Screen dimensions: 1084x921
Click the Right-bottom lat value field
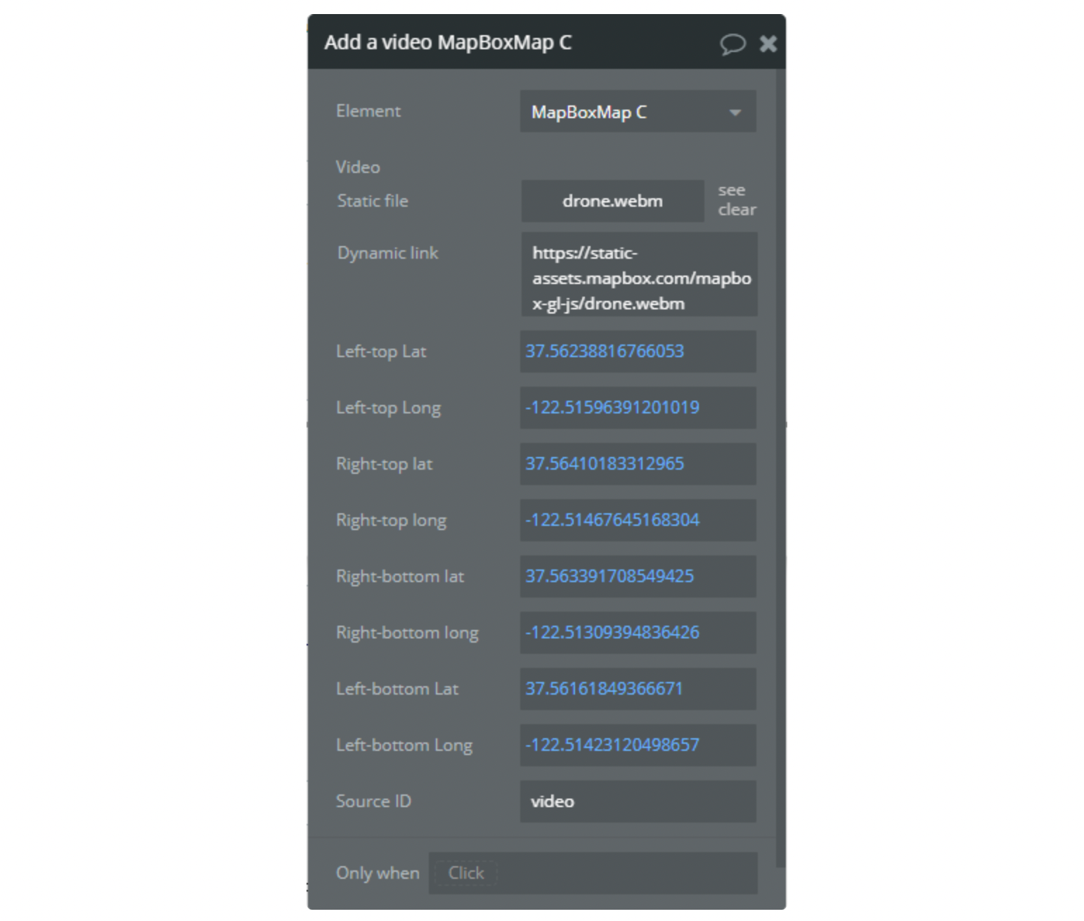tap(637, 577)
